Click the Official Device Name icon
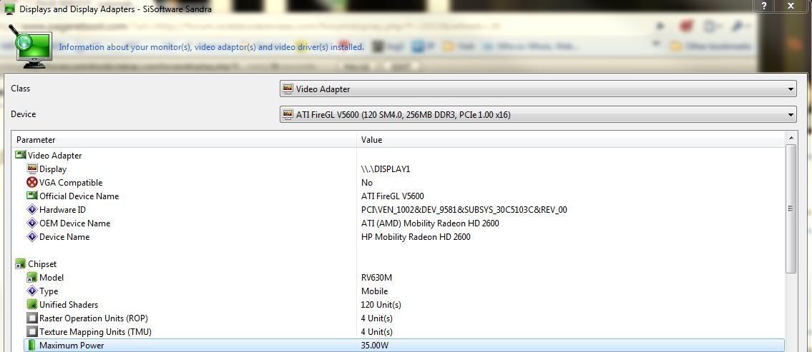This screenshot has width=812, height=352. click(32, 196)
